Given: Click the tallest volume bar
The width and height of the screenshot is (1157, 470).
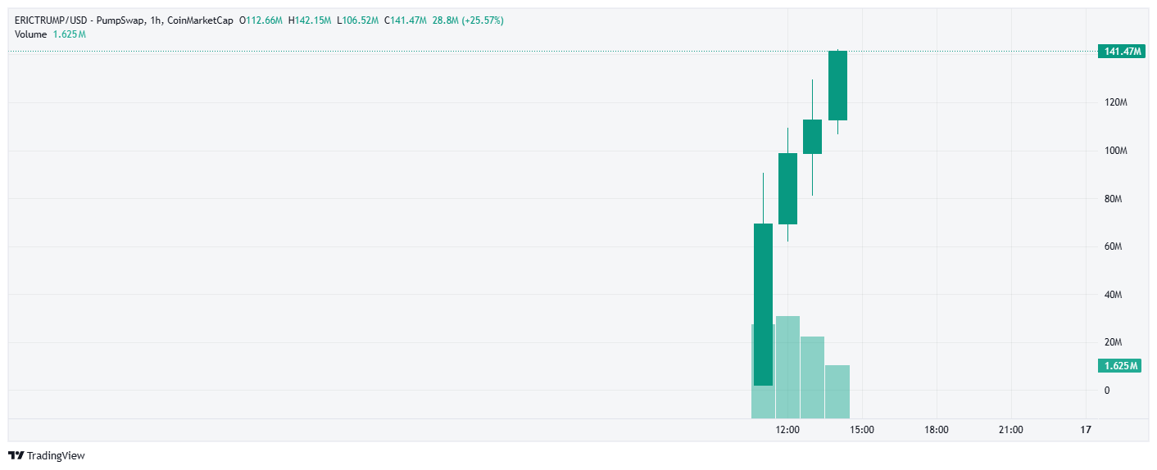Looking at the screenshot, I should pyautogui.click(x=787, y=367).
